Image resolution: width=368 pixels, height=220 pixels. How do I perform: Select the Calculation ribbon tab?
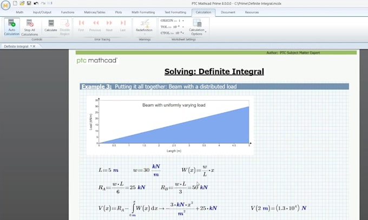click(203, 12)
